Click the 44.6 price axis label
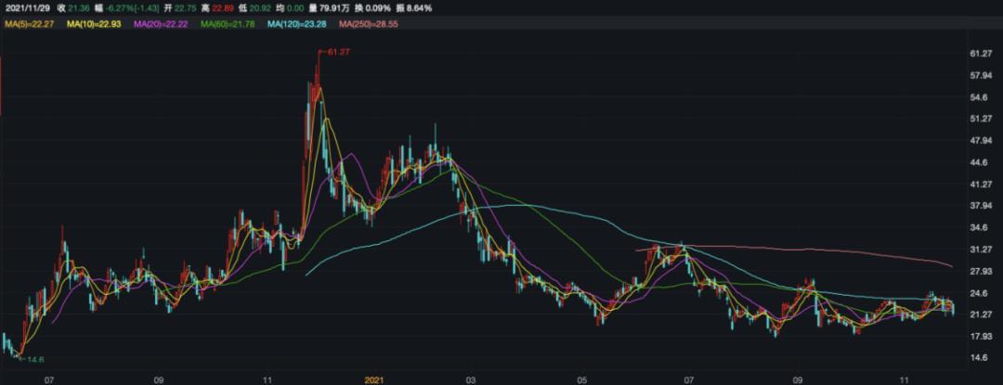Screen dimensions: 1003x385 980,162
